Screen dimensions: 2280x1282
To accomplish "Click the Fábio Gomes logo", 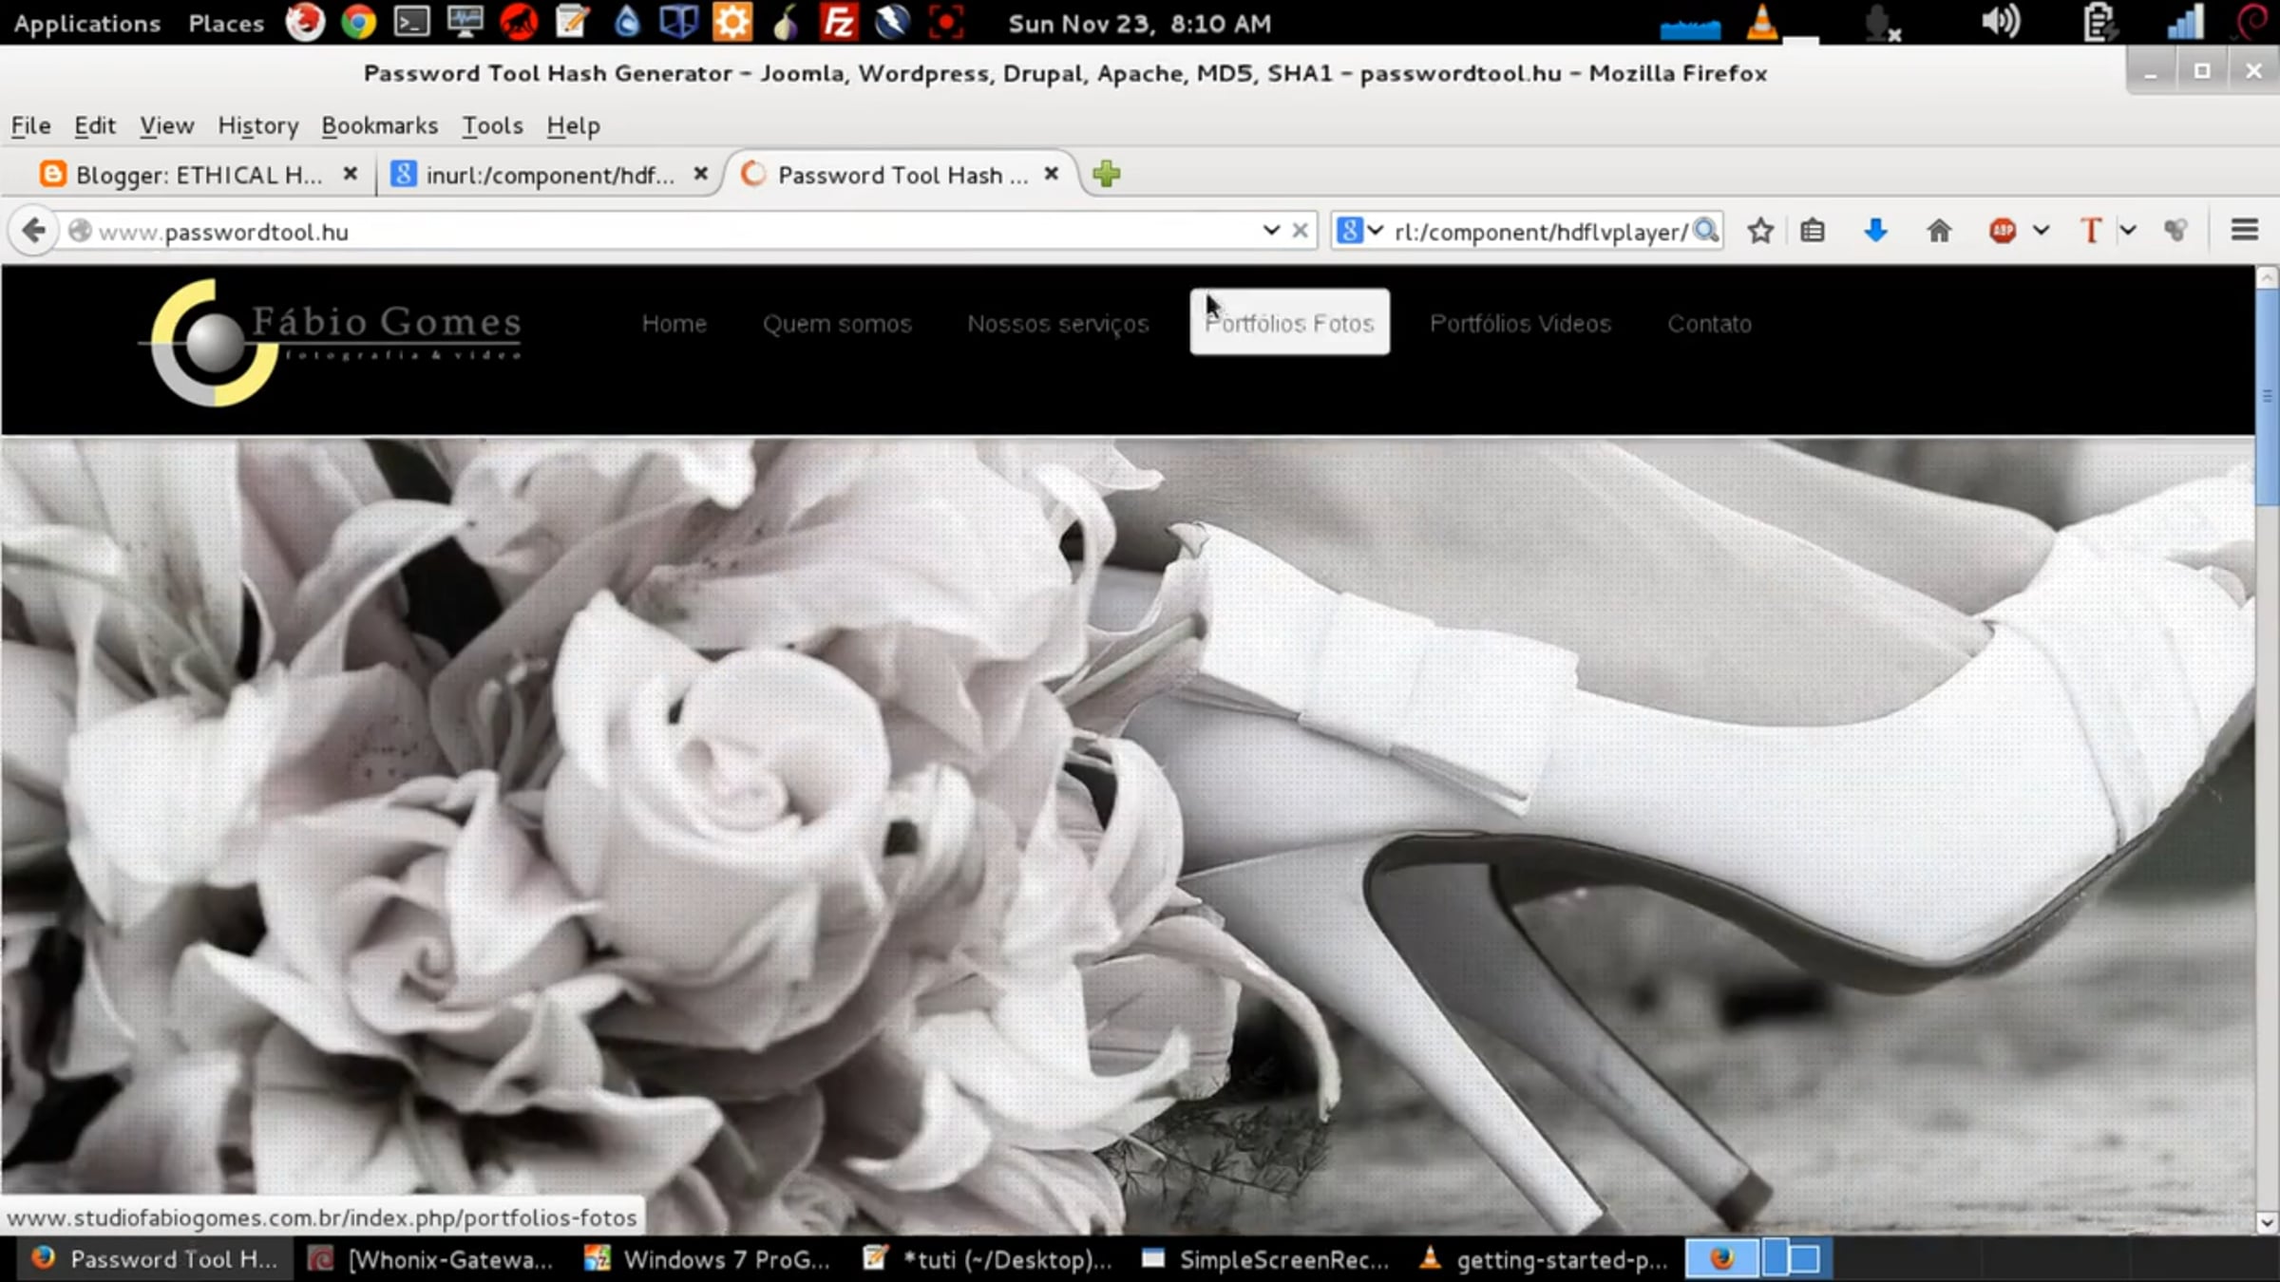I will (x=331, y=342).
